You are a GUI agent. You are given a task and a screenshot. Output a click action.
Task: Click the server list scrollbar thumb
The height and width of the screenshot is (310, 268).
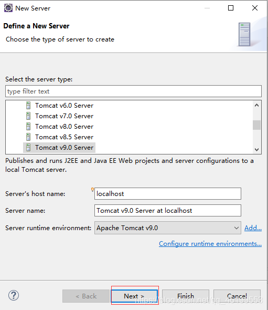click(x=256, y=125)
